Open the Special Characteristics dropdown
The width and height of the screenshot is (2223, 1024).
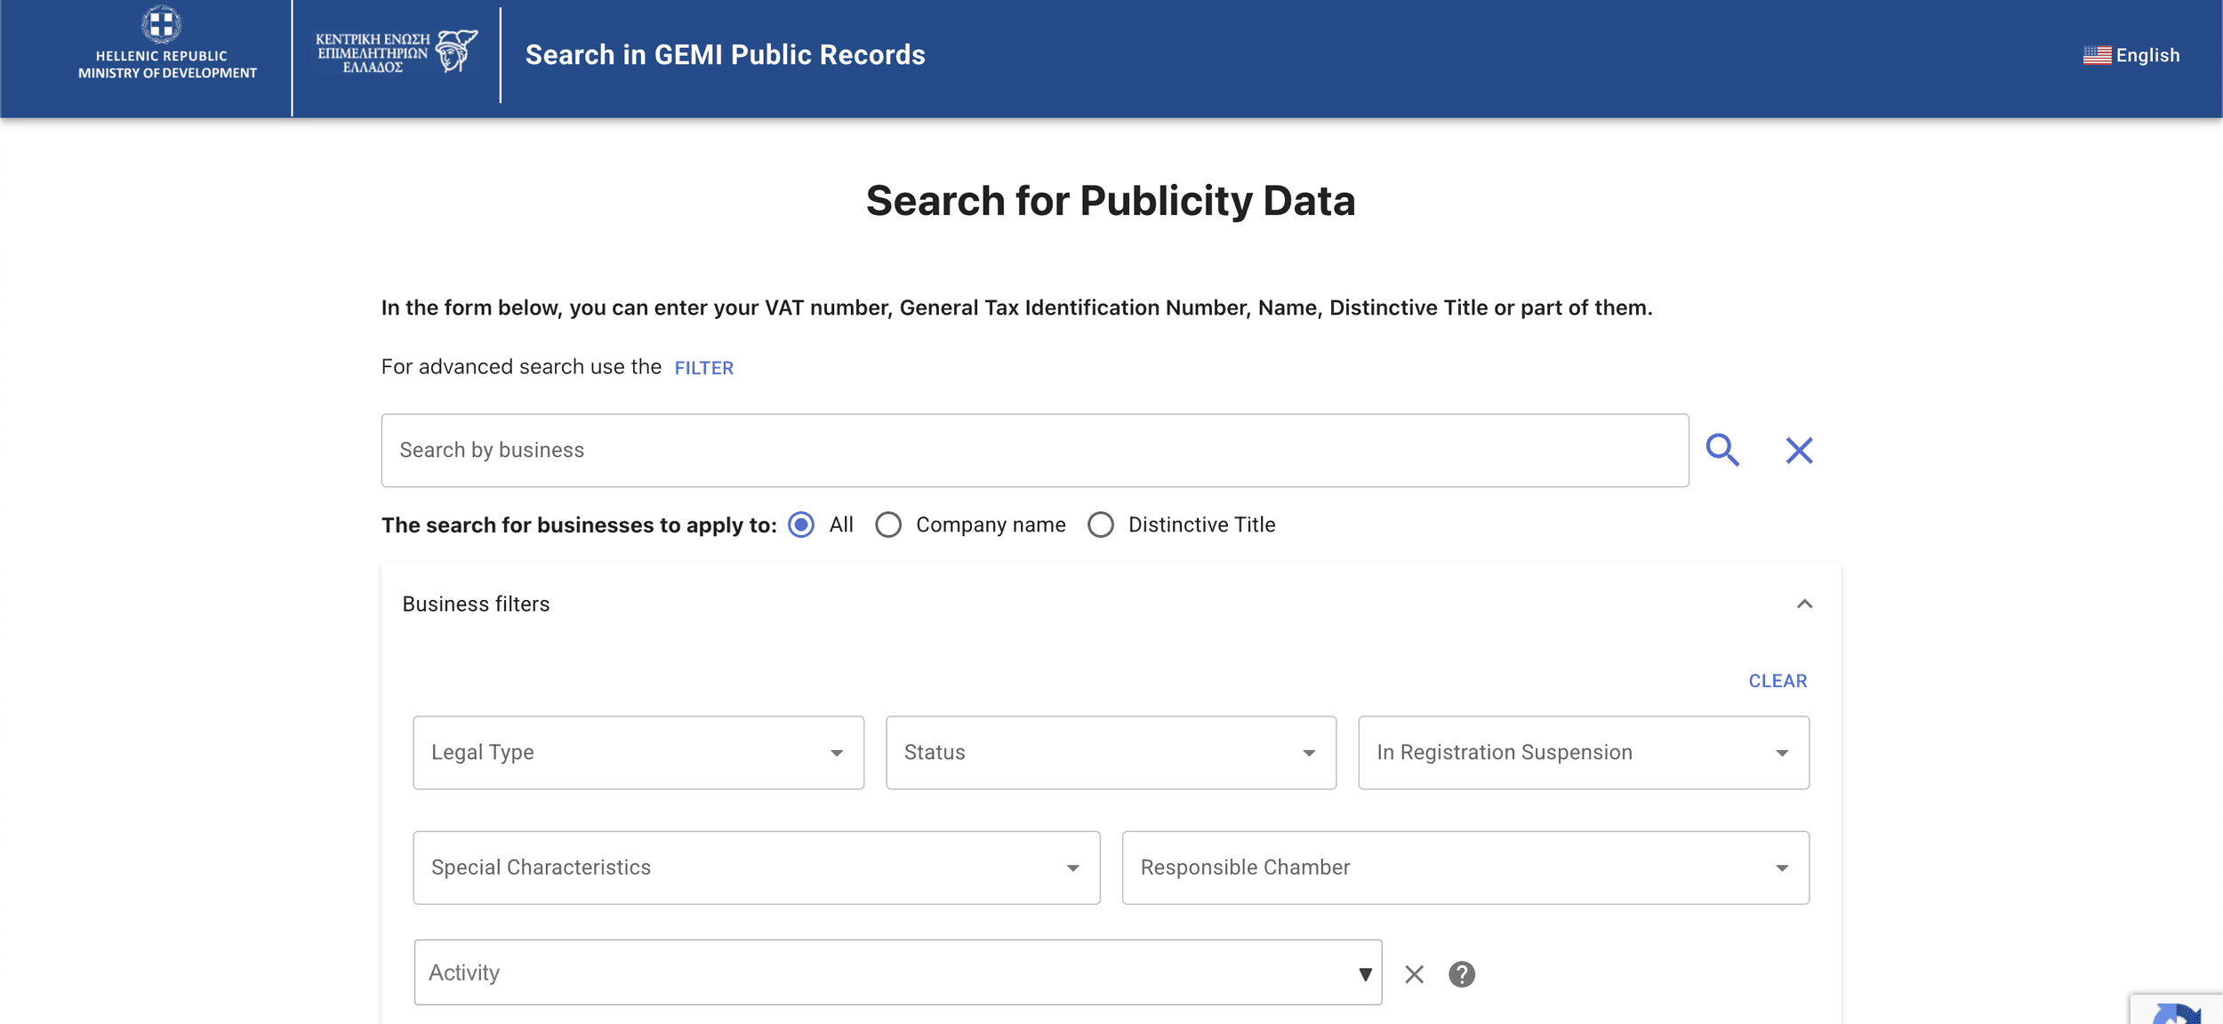tap(757, 868)
